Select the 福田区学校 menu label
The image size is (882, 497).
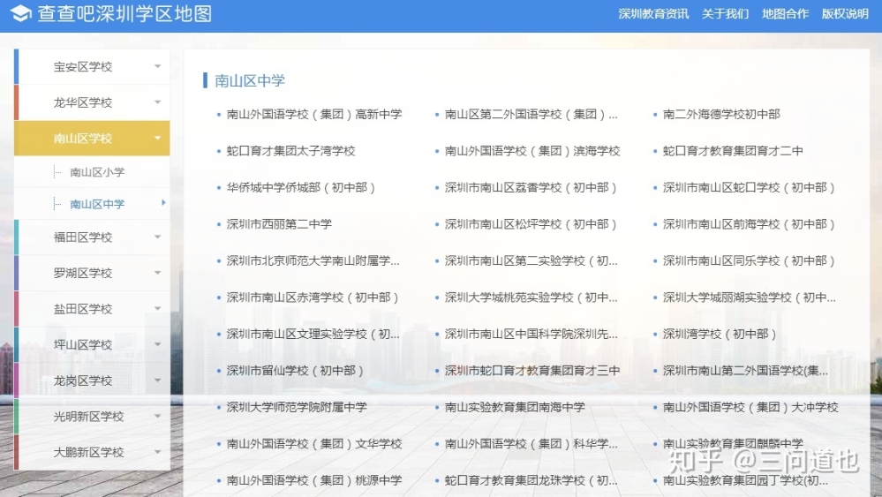(x=83, y=237)
